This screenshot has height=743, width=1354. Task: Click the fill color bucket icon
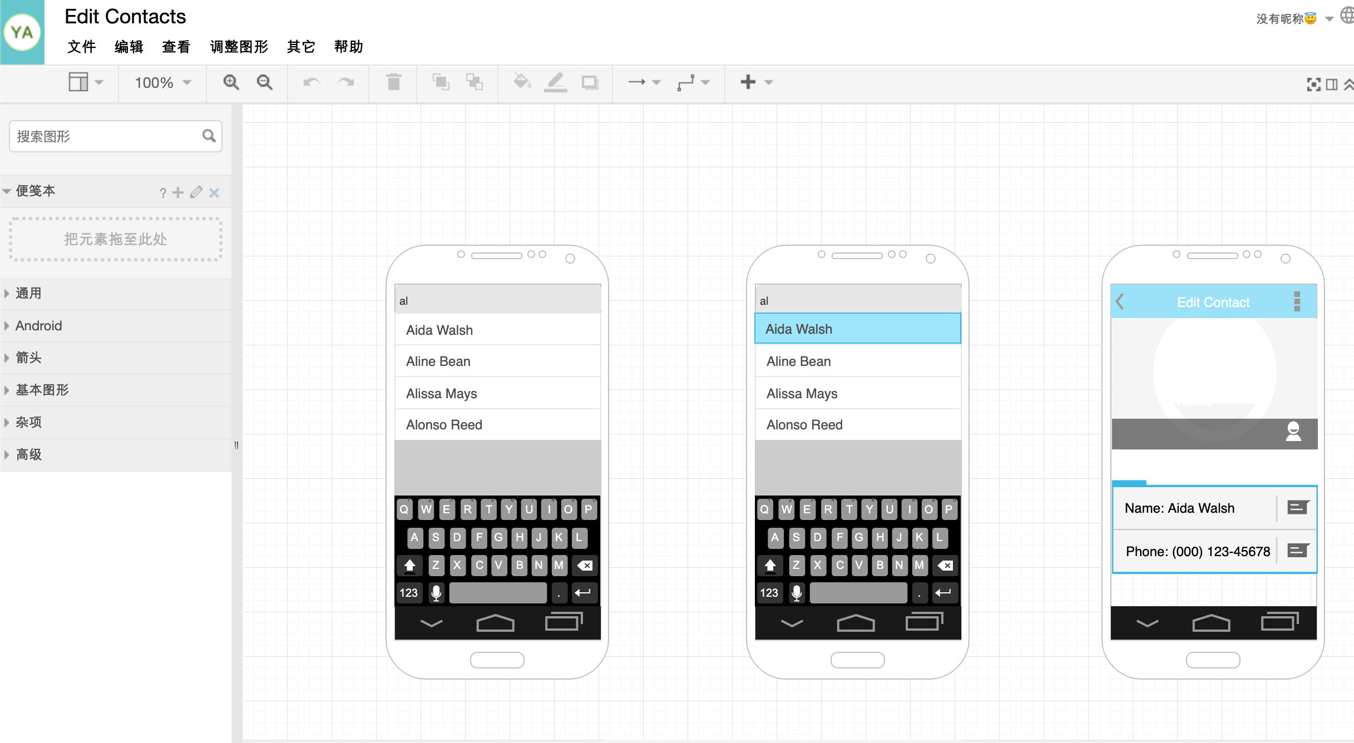pos(521,83)
